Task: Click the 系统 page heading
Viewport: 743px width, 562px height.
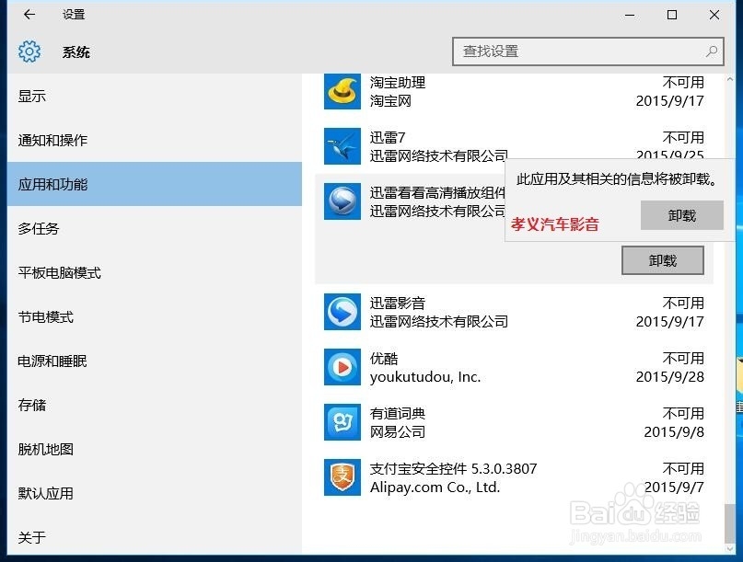Action: tap(76, 52)
